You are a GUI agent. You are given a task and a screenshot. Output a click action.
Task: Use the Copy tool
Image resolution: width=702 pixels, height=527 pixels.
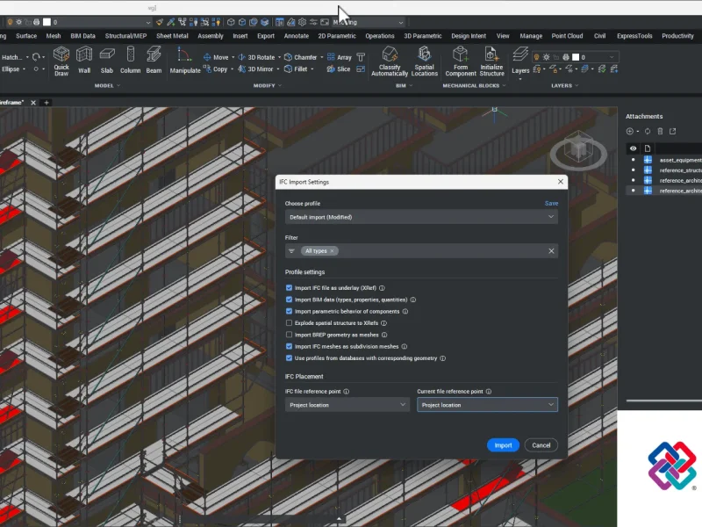(216, 69)
